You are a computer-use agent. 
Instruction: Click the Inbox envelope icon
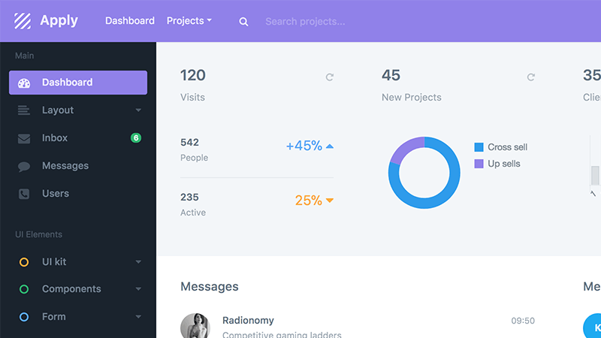(x=24, y=138)
